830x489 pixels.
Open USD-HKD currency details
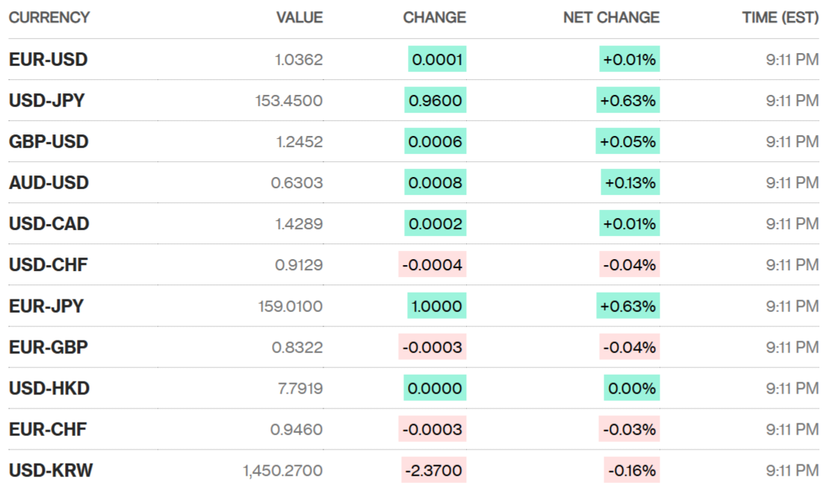[49, 388]
